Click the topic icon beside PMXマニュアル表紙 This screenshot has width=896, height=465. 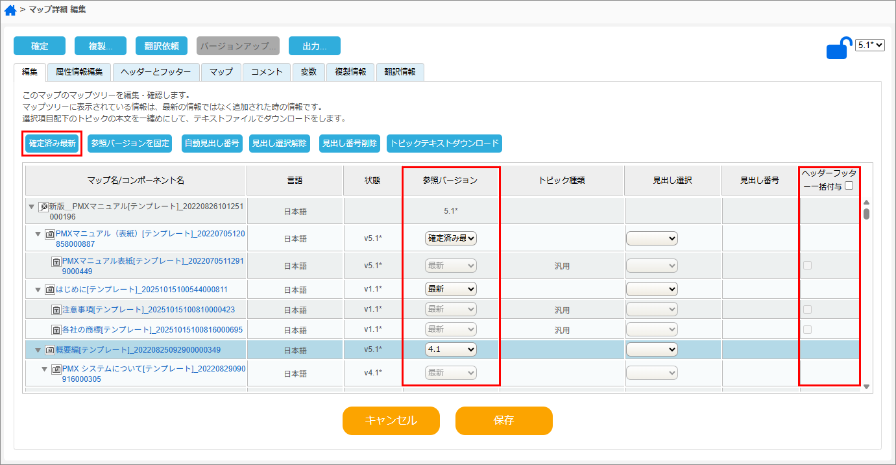[x=56, y=263]
